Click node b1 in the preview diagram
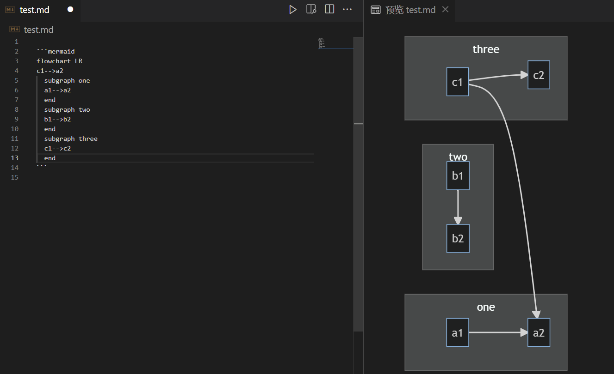Image resolution: width=614 pixels, height=374 pixels. pyautogui.click(x=458, y=175)
